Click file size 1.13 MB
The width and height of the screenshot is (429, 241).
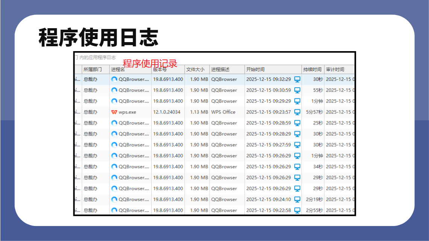(x=199, y=112)
